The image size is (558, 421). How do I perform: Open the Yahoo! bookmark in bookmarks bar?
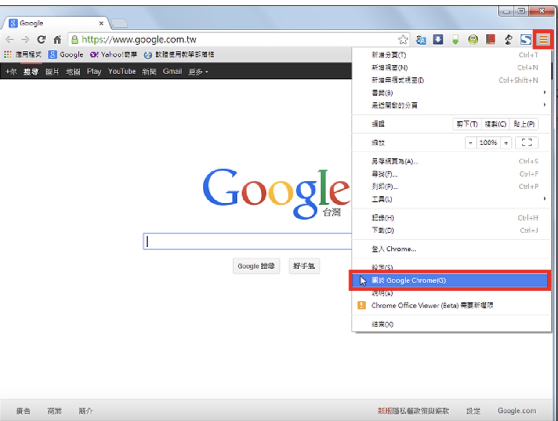point(113,54)
